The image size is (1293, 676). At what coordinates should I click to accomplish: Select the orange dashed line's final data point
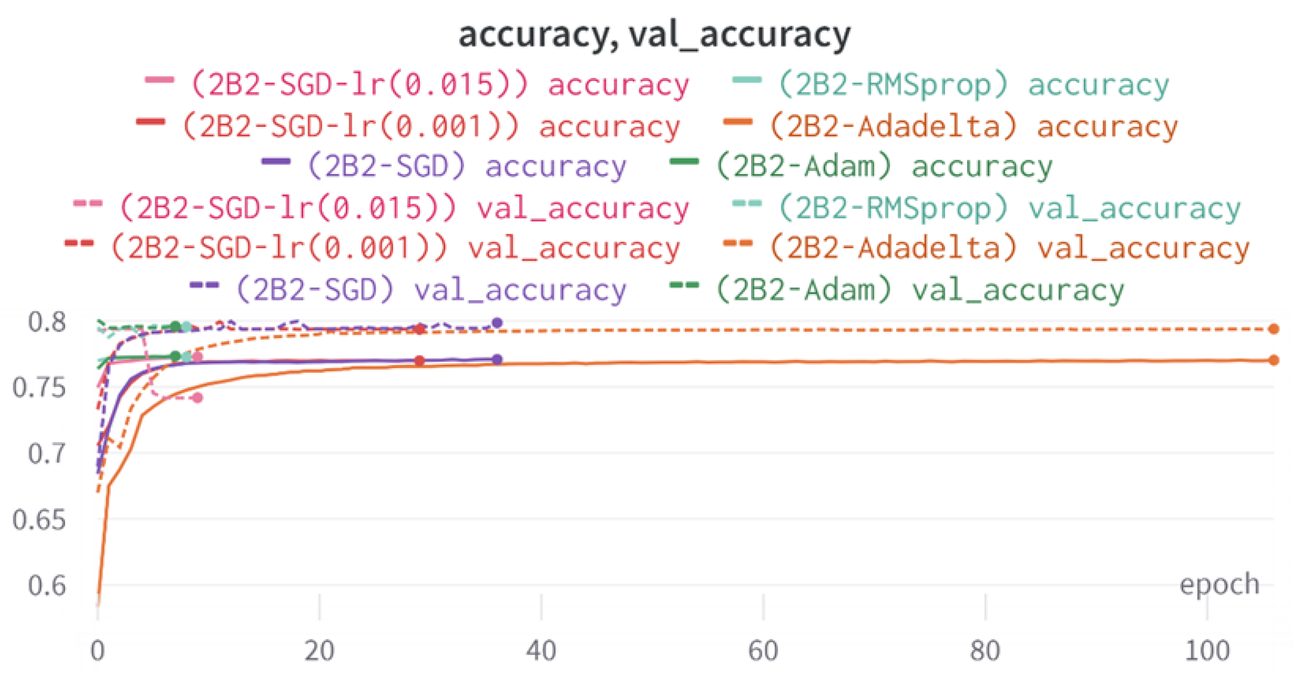(1273, 329)
